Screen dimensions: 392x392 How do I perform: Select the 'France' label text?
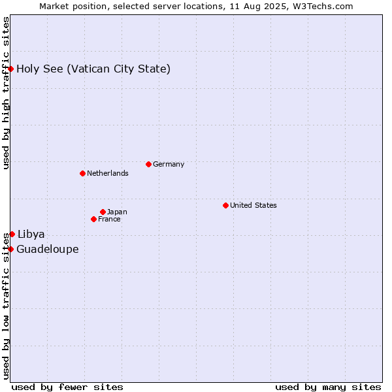[109, 220]
